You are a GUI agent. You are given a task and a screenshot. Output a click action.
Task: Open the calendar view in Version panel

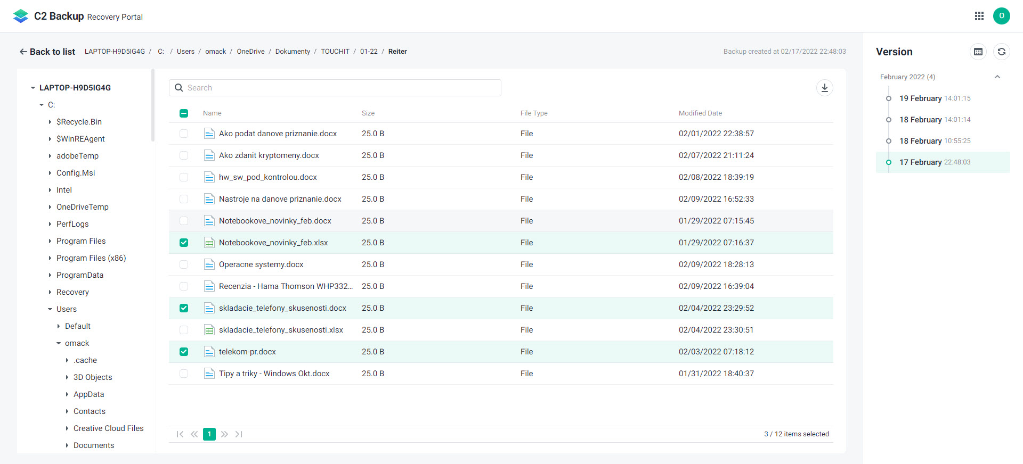[978, 52]
